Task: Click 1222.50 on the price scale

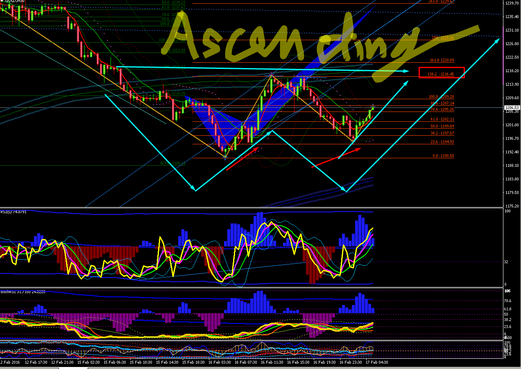Action: tap(512, 57)
